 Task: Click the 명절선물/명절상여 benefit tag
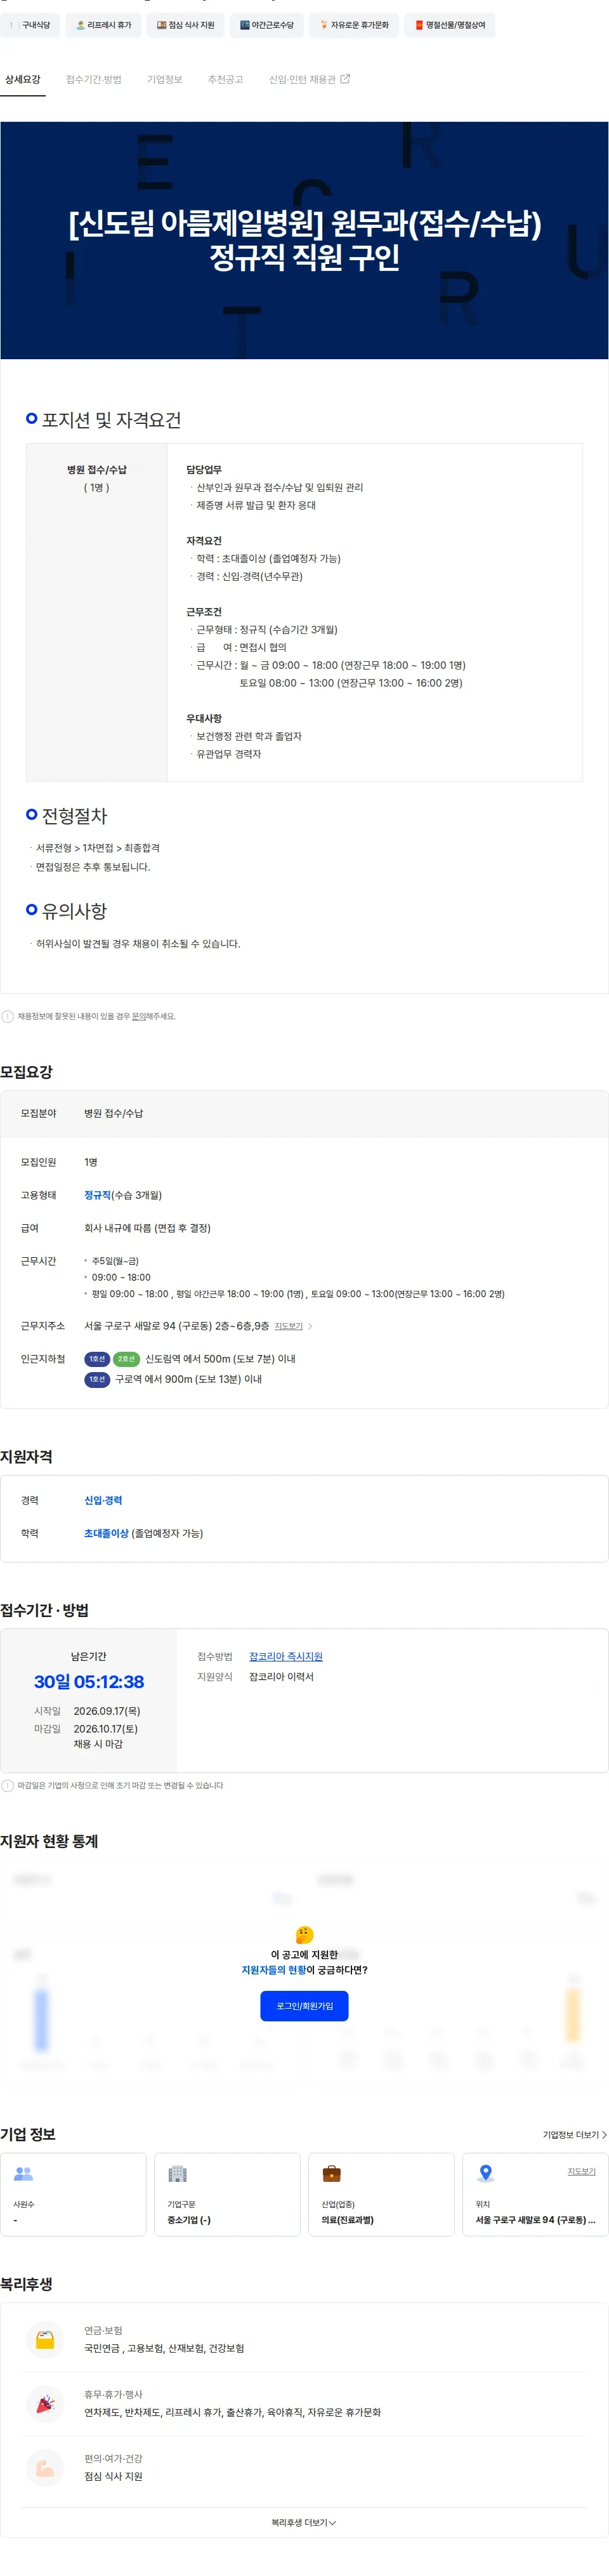(450, 25)
